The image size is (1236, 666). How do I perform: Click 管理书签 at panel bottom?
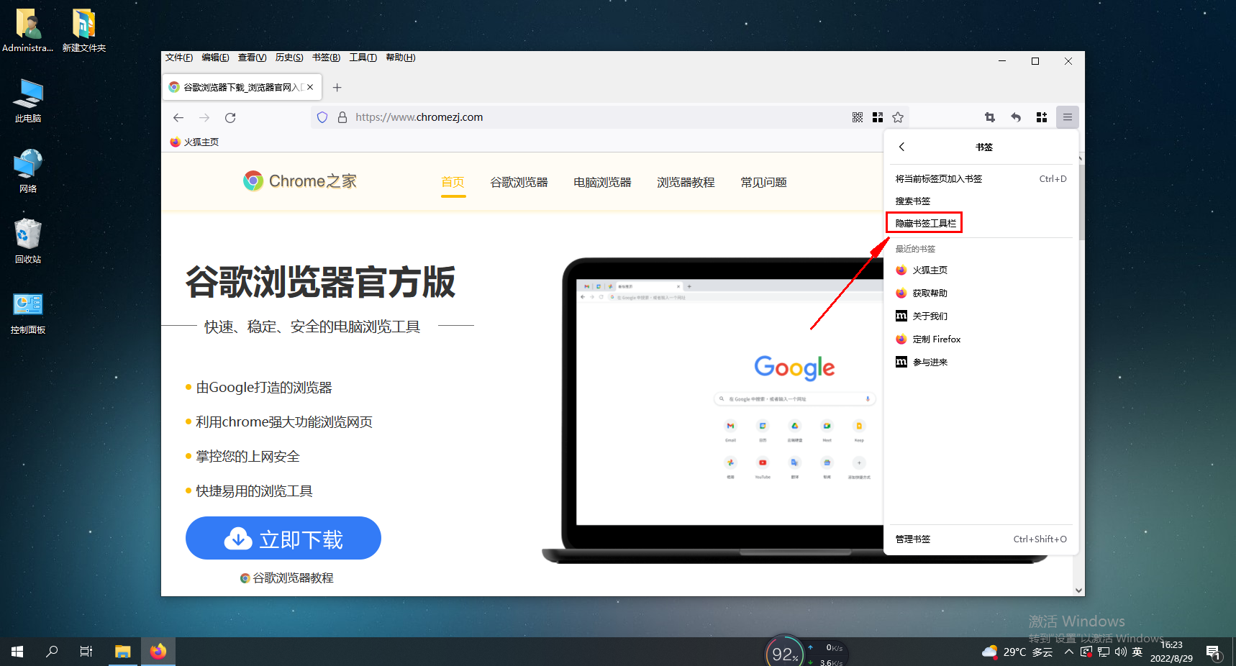click(981, 539)
